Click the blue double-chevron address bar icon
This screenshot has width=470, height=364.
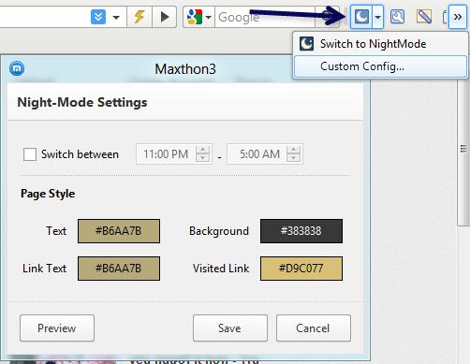point(98,17)
